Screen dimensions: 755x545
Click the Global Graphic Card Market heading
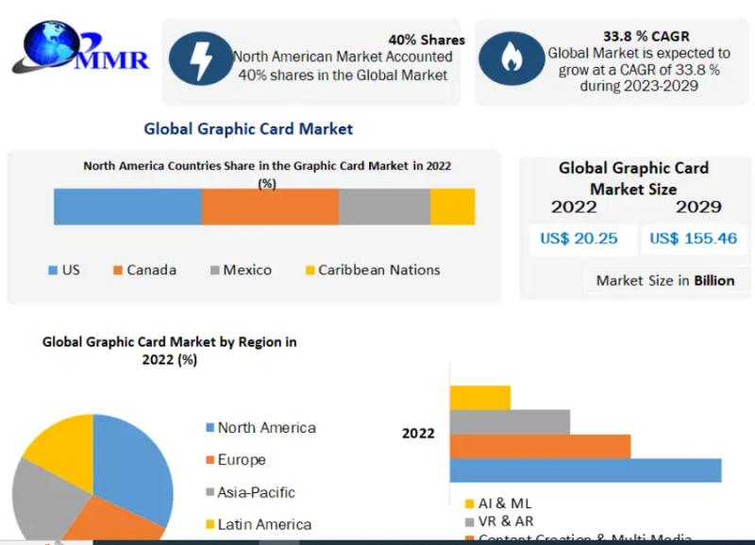pos(248,128)
